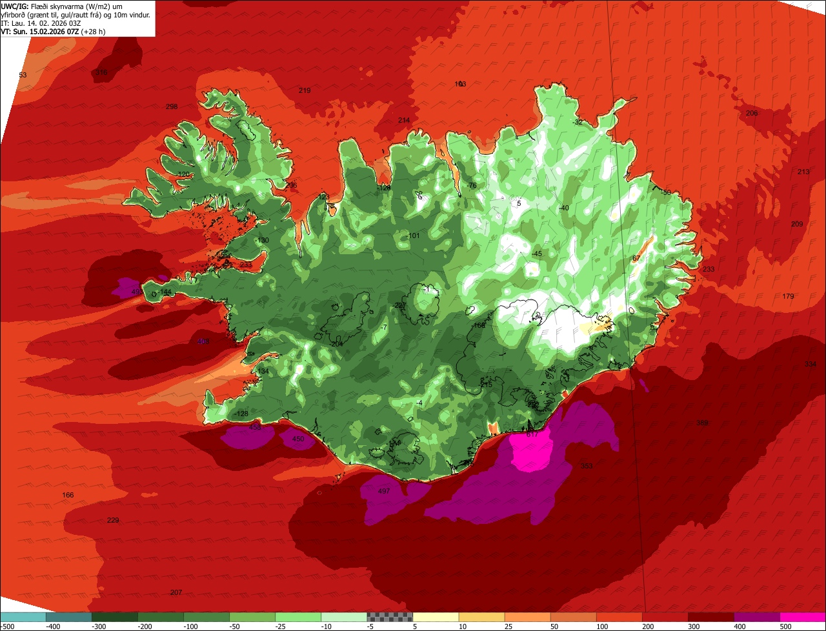Click the pale green -10 to -5 swatch
Image resolution: width=826 pixels, height=631 pixels.
point(343,617)
